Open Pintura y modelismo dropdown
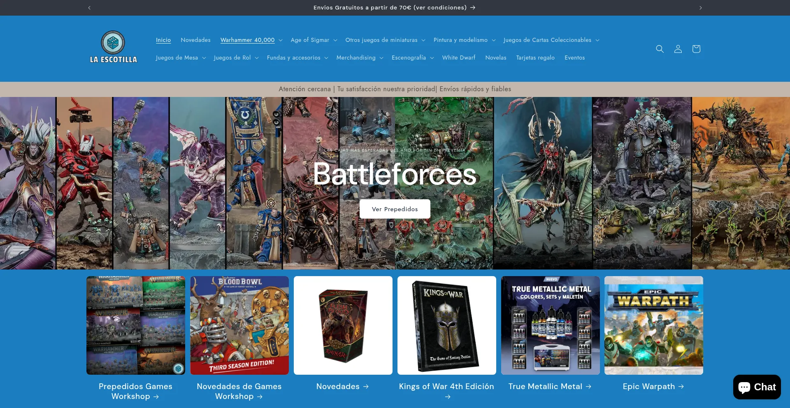Image resolution: width=790 pixels, height=408 pixels. click(x=464, y=40)
